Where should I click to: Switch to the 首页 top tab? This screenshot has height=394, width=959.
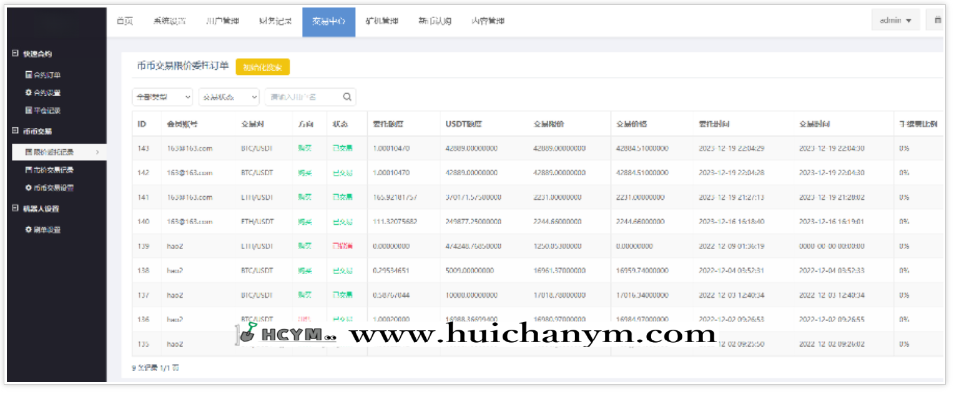(x=125, y=21)
